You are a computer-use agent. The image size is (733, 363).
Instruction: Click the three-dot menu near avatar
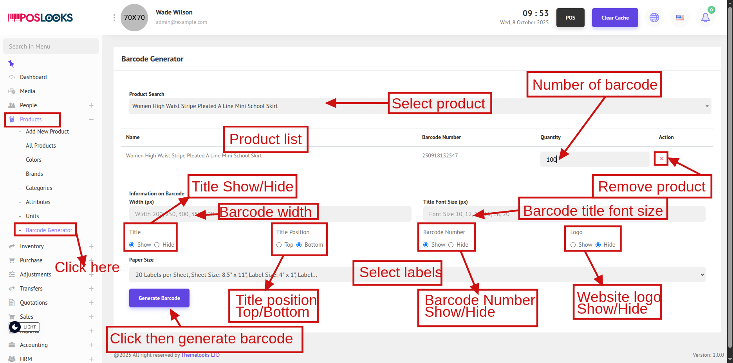114,18
